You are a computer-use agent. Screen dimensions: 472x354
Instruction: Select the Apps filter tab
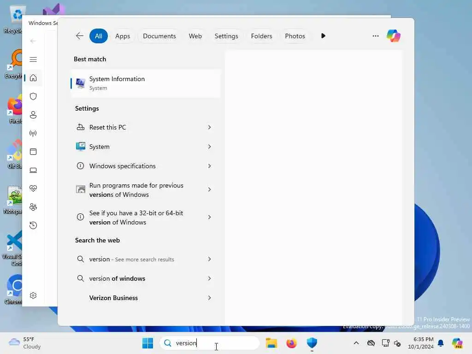click(123, 36)
